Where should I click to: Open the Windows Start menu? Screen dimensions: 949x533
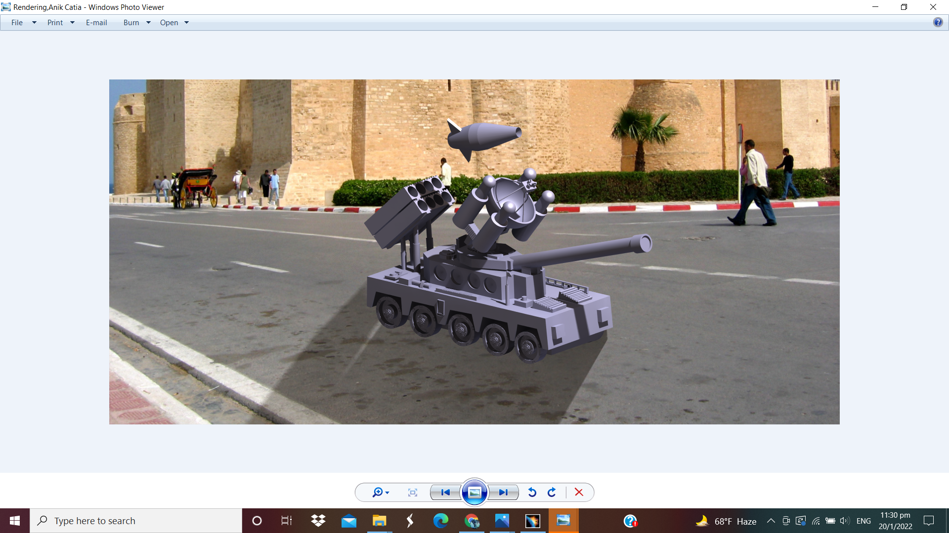point(15,521)
